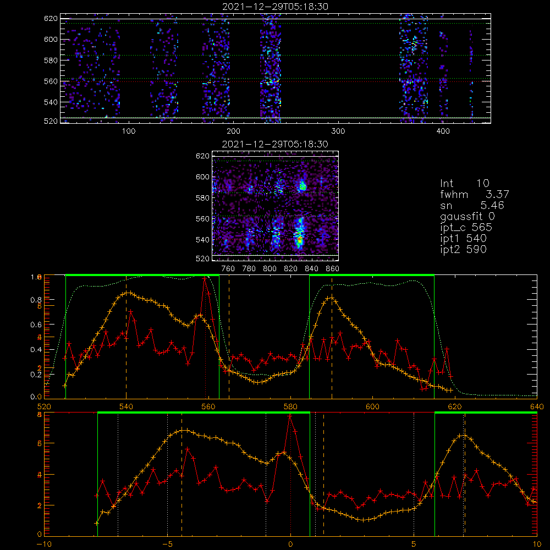Image resolution: width=550 pixels, height=550 pixels.
Task: Click the tall red peak near 560
Action: (x=205, y=278)
